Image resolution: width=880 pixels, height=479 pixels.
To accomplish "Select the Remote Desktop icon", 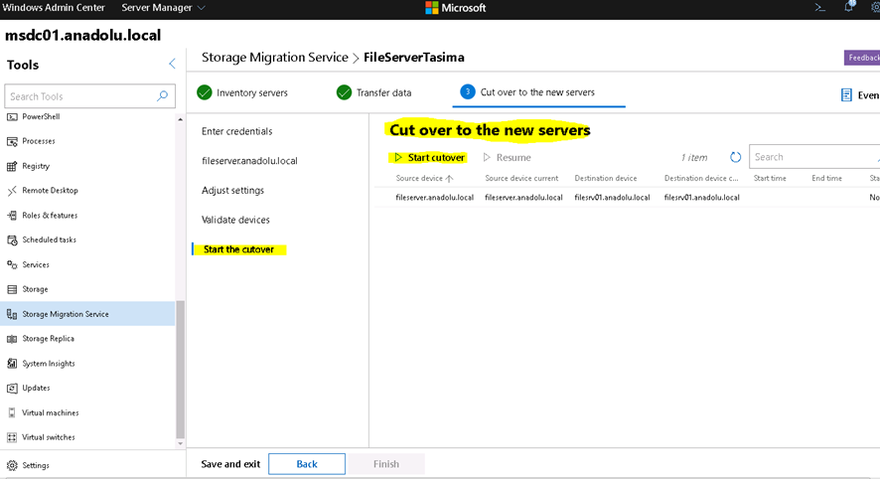I will coord(12,191).
